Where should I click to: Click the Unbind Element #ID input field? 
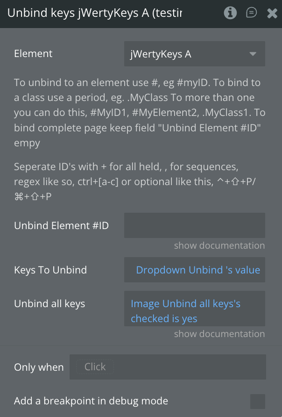pos(194,225)
